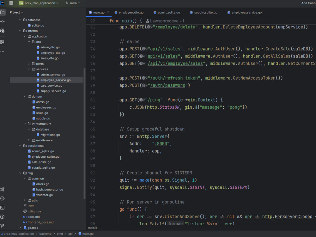Collapse the domain folder
Image resolution: width=316 pixels, height=237 pixels.
tap(25, 96)
